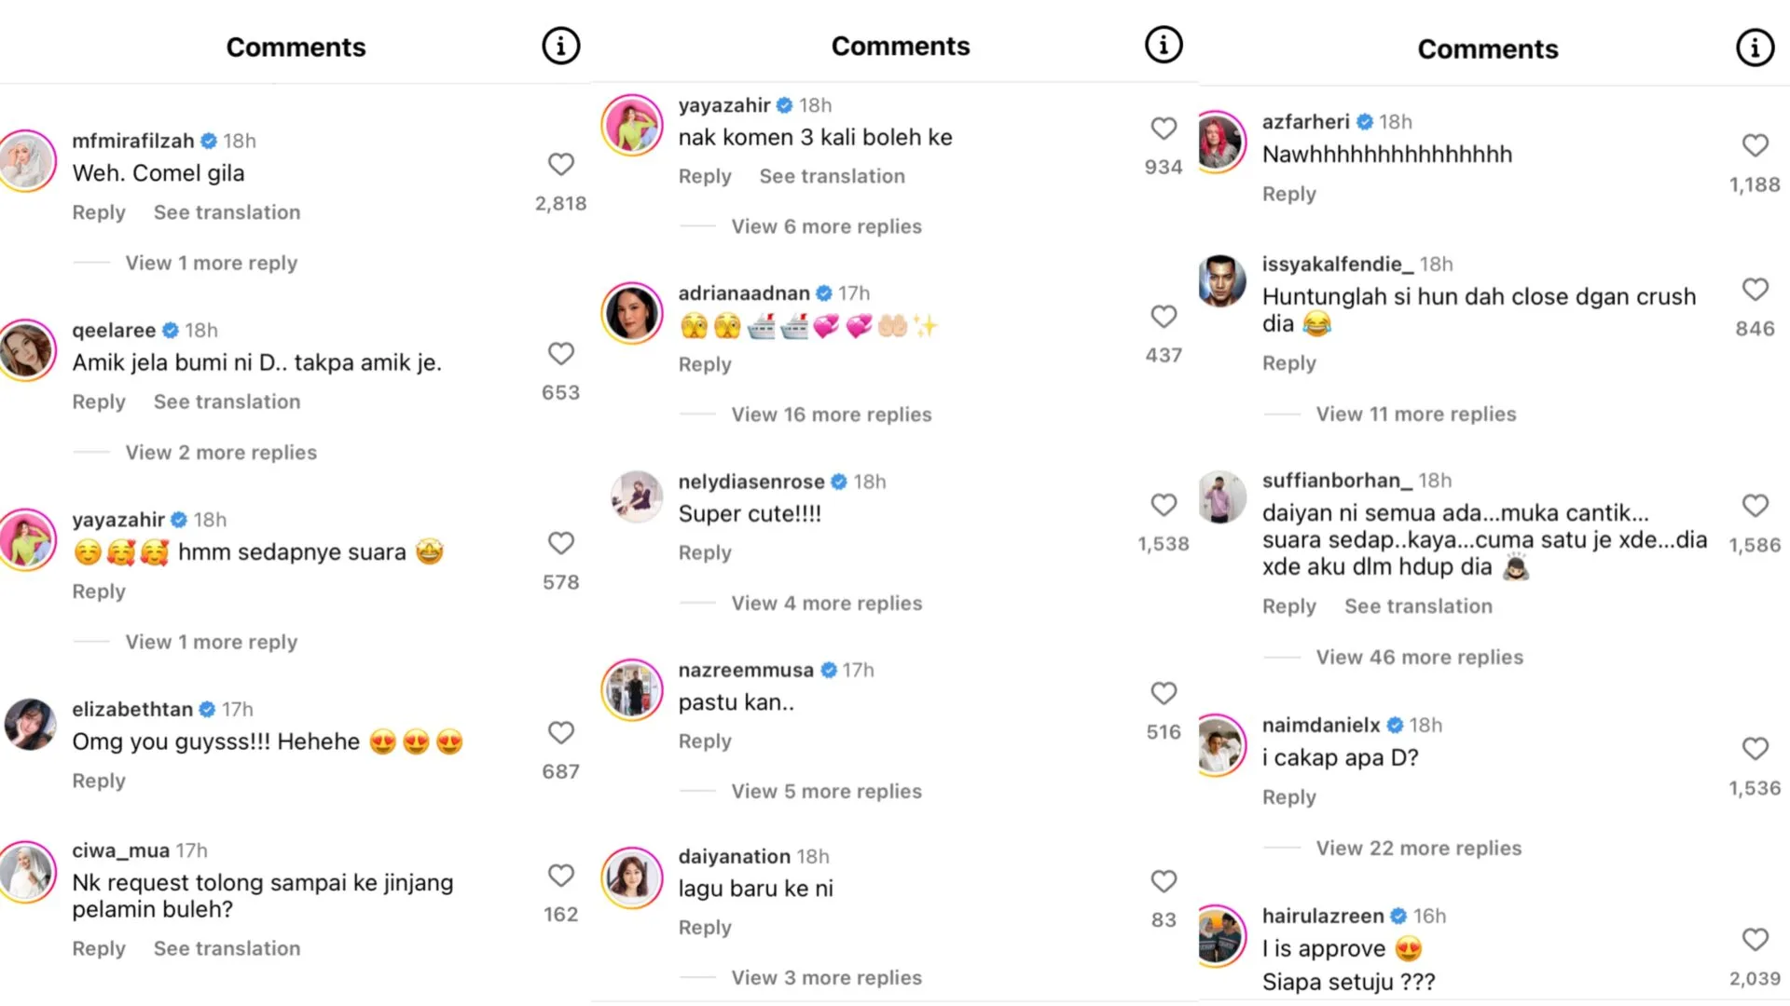Expand "View 16 more replies" under adrianaadnan
The height and width of the screenshot is (1006, 1790).
click(x=831, y=415)
